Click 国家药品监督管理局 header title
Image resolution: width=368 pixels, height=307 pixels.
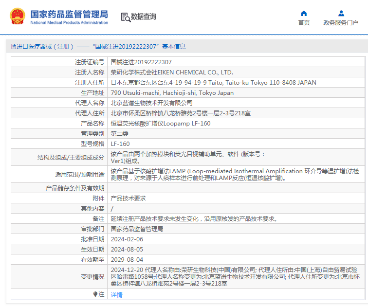click(69, 14)
